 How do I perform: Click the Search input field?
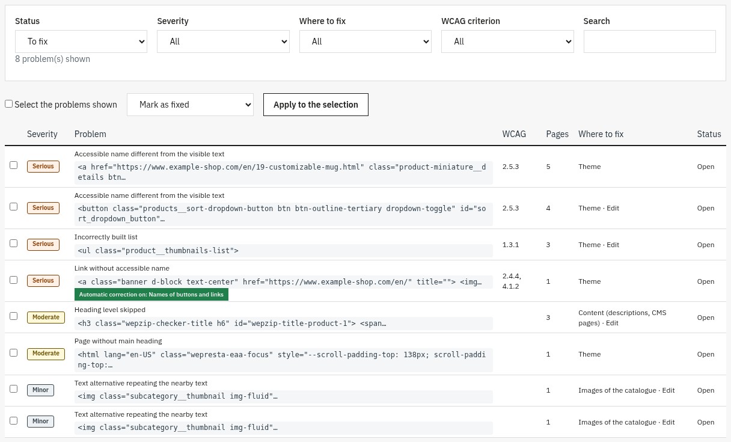649,41
